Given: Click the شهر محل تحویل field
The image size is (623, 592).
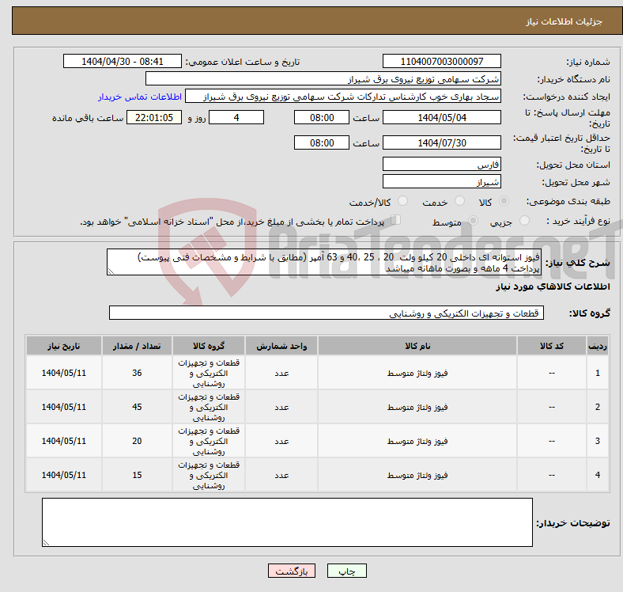Looking at the screenshot, I should pyautogui.click(x=441, y=182).
